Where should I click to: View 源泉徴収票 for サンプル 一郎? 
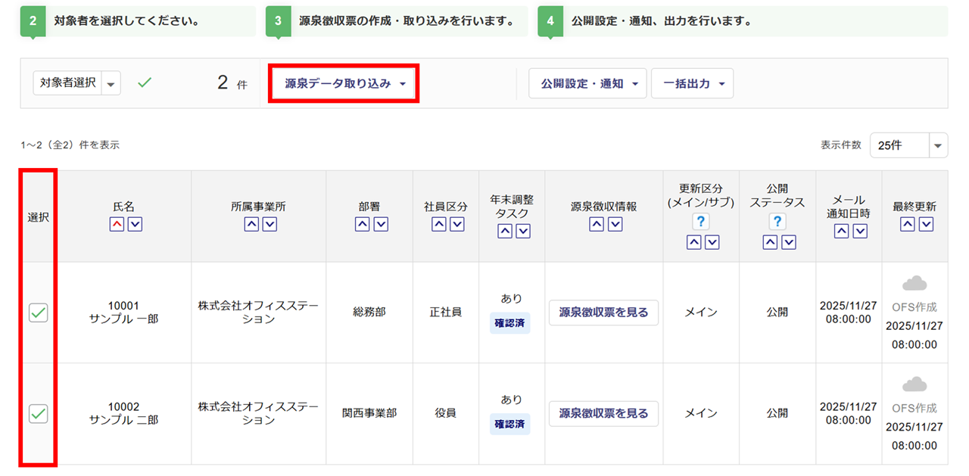[x=603, y=312]
